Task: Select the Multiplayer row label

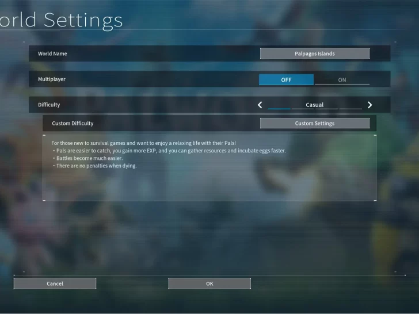Action: tap(52, 79)
